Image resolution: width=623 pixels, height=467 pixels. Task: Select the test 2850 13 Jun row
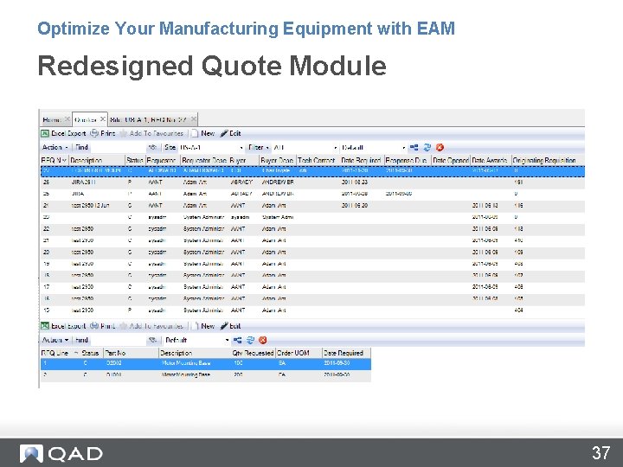pos(312,206)
